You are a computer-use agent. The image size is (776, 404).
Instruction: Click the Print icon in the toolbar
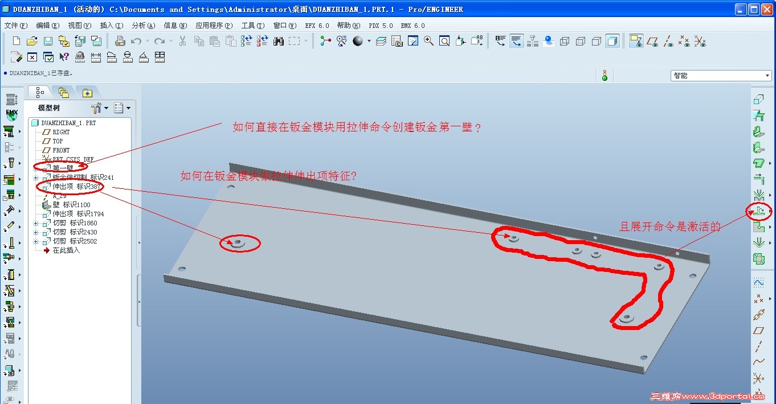pos(120,40)
